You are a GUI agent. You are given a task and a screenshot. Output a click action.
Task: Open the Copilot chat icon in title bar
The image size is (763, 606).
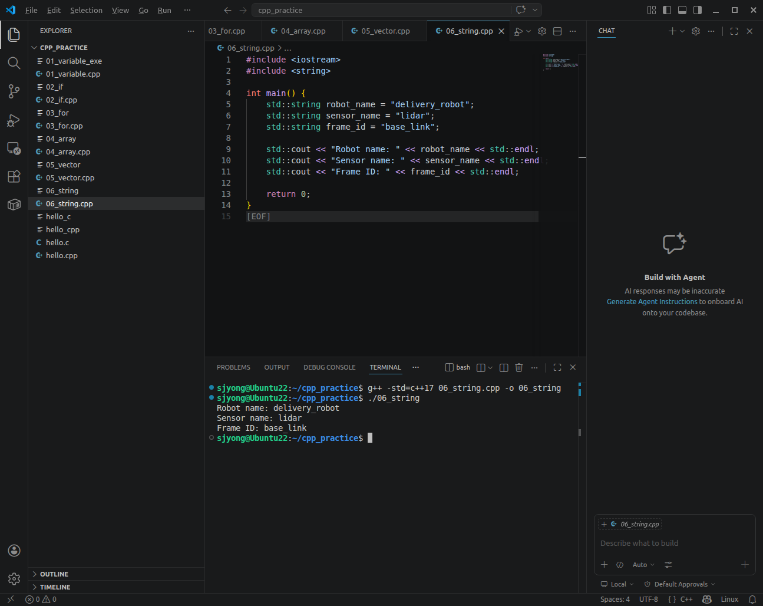click(521, 10)
